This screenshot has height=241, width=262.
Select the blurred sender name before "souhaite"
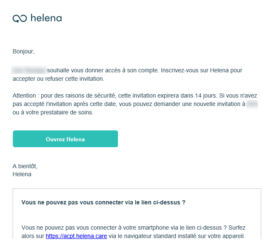(29, 70)
